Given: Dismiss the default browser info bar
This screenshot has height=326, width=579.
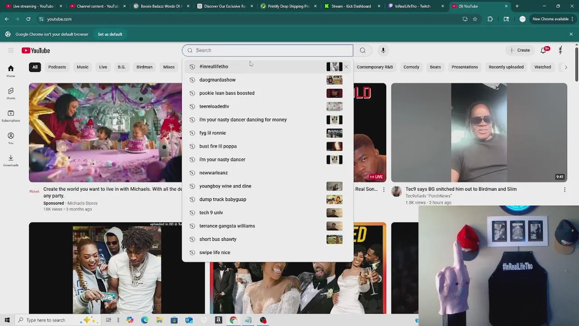Looking at the screenshot, I should click(571, 34).
